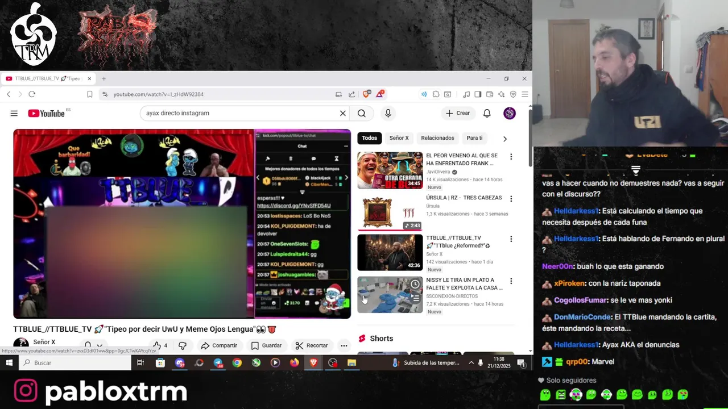Go back with the browser arrow
The image size is (728, 409).
point(9,94)
